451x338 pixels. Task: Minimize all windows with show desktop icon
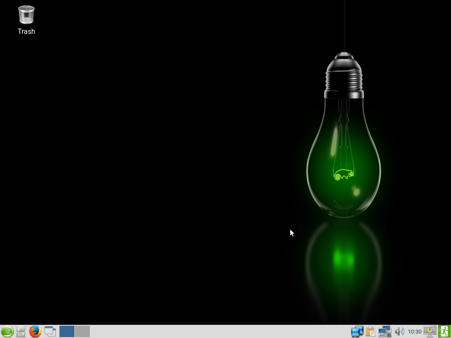click(x=50, y=331)
